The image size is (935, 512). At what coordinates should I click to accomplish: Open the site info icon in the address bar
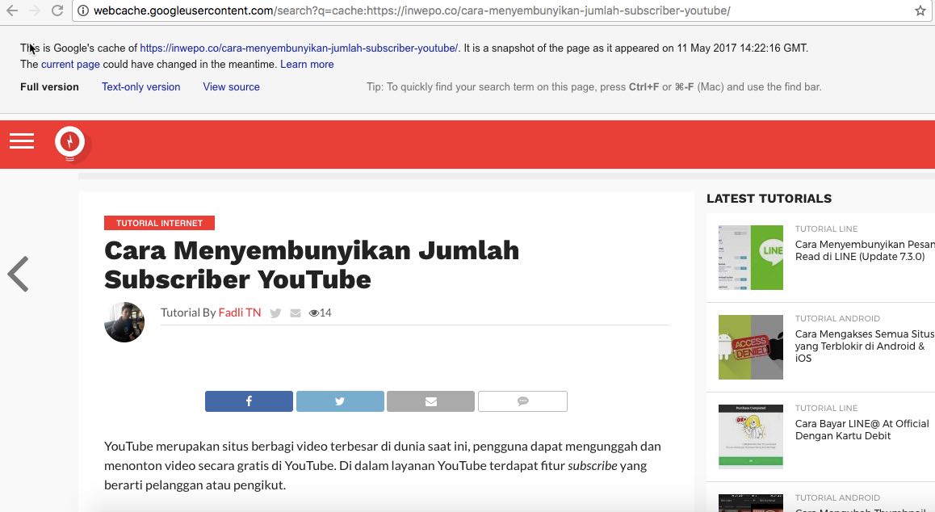pyautogui.click(x=83, y=10)
